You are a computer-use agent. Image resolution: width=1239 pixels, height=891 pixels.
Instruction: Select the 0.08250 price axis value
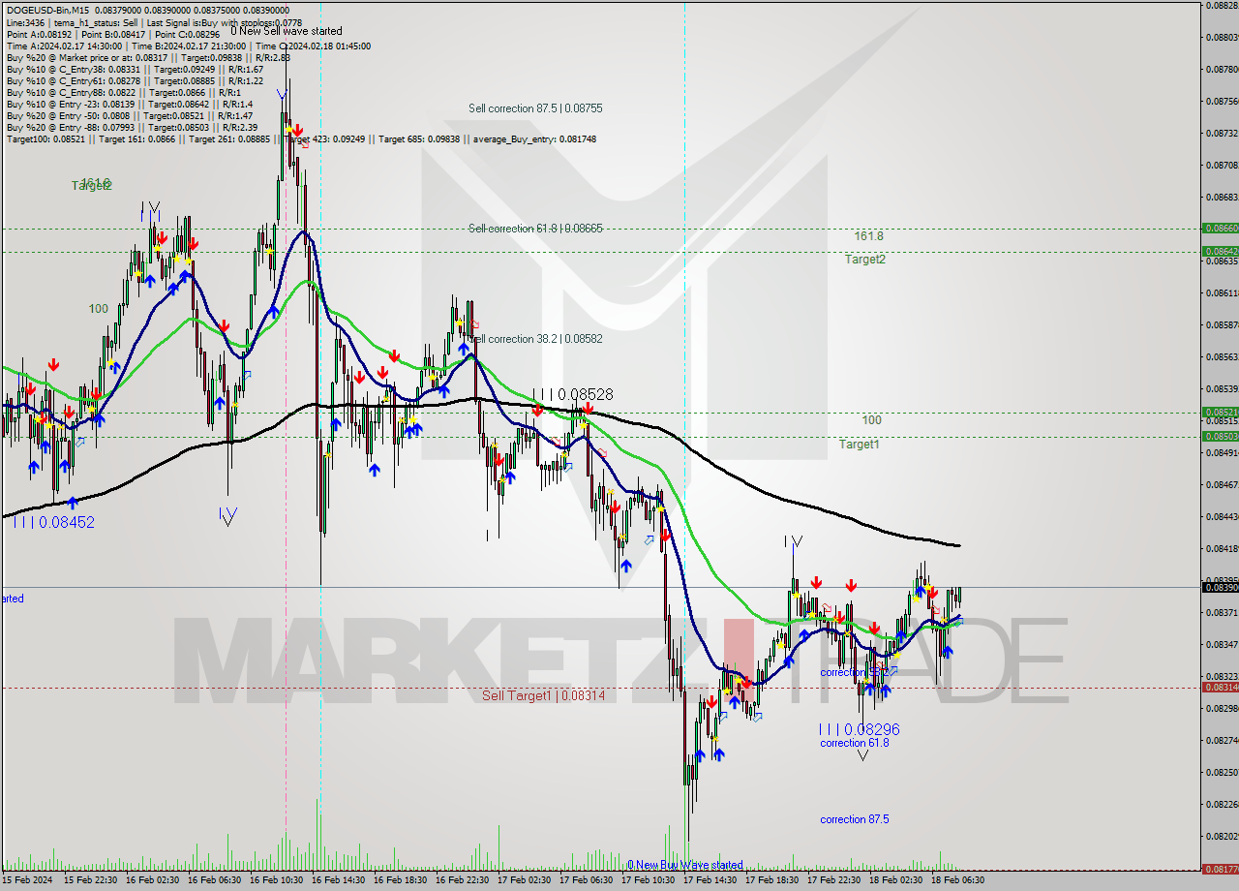(x=1222, y=772)
